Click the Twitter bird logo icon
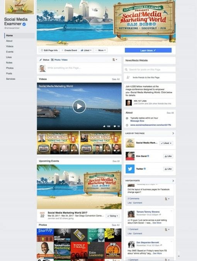197x261 pixels. pyautogui.click(x=130, y=169)
